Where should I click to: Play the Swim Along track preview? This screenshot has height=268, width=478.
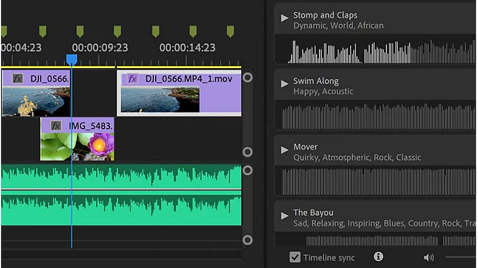[x=284, y=84]
